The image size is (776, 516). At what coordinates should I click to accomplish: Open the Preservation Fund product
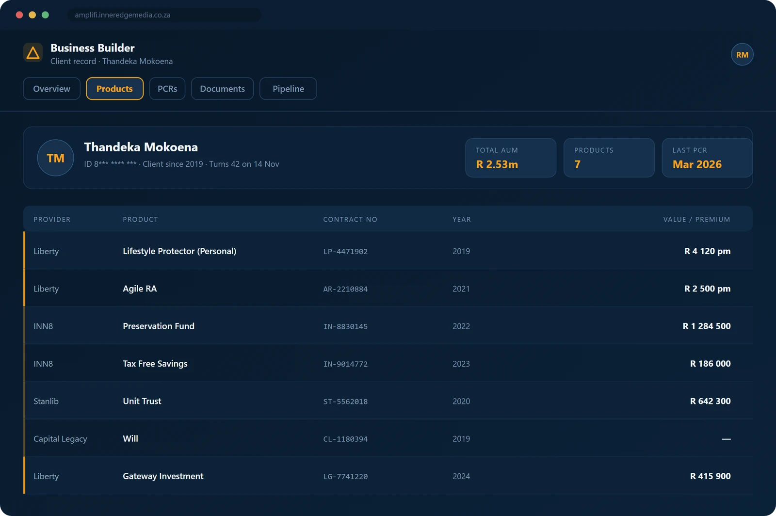click(159, 326)
